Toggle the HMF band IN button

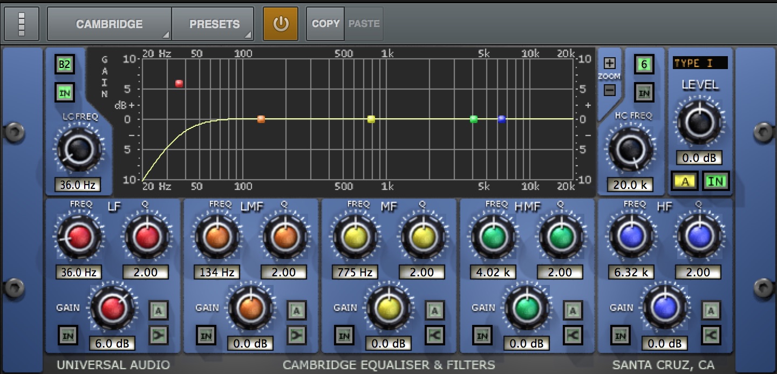pos(482,336)
